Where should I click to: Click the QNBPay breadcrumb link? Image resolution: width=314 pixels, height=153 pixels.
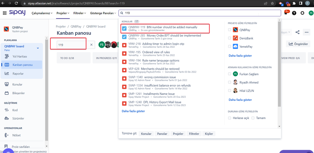pyautogui.click(x=76, y=26)
